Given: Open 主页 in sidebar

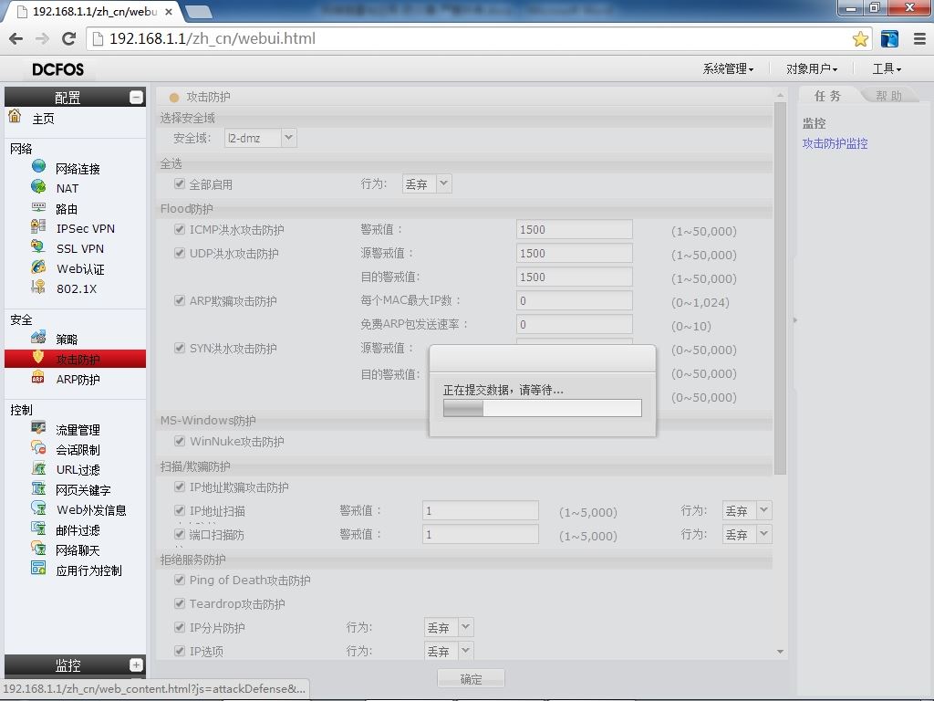Looking at the screenshot, I should click(x=43, y=119).
